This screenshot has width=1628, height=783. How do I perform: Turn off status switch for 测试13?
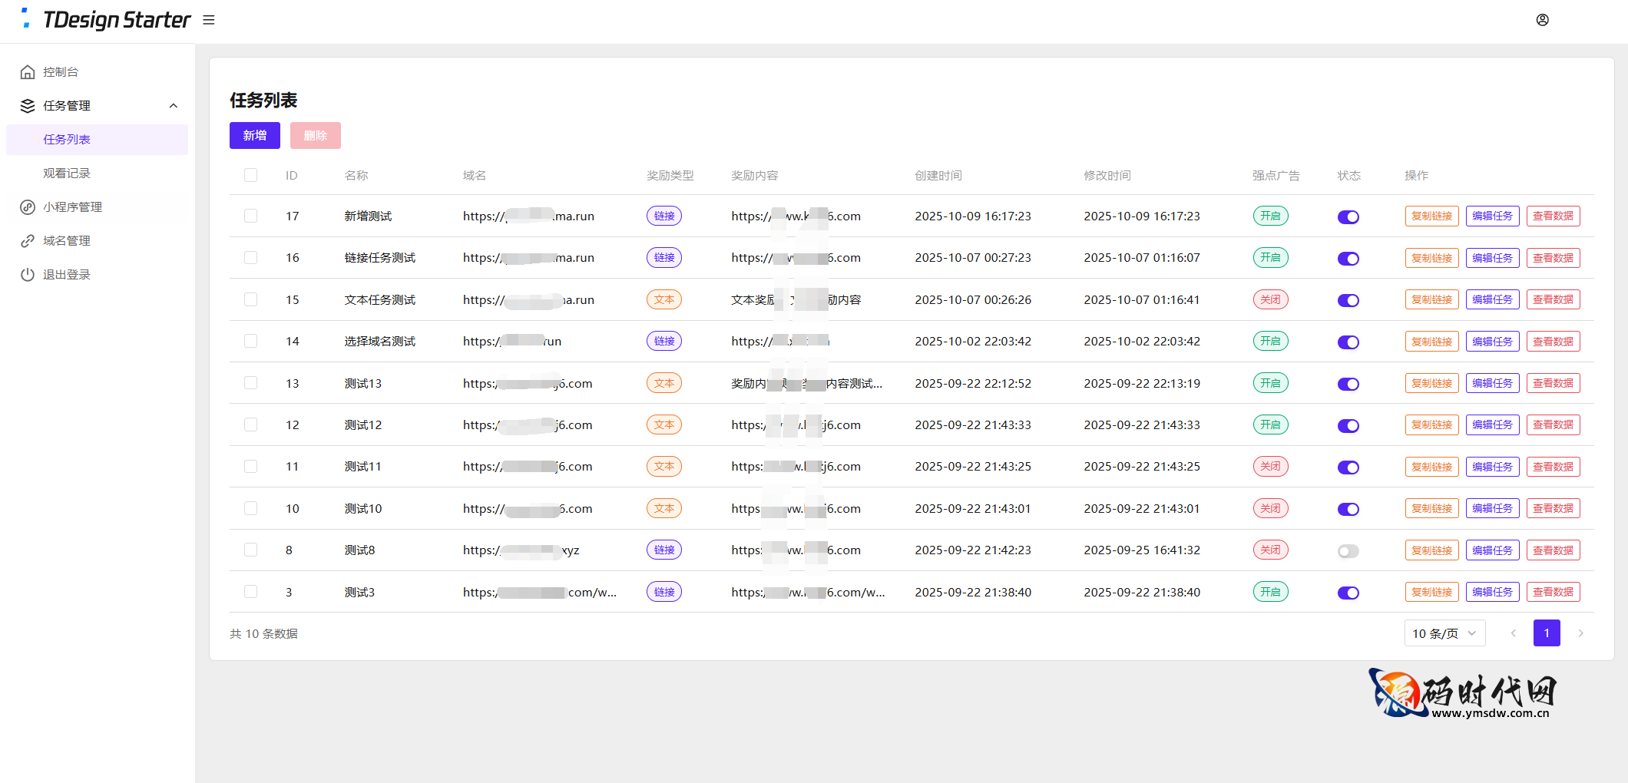tap(1348, 384)
